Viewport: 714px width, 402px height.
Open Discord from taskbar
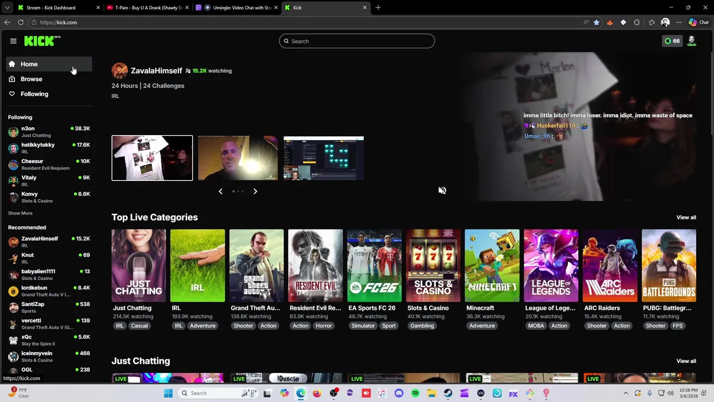pos(399,393)
